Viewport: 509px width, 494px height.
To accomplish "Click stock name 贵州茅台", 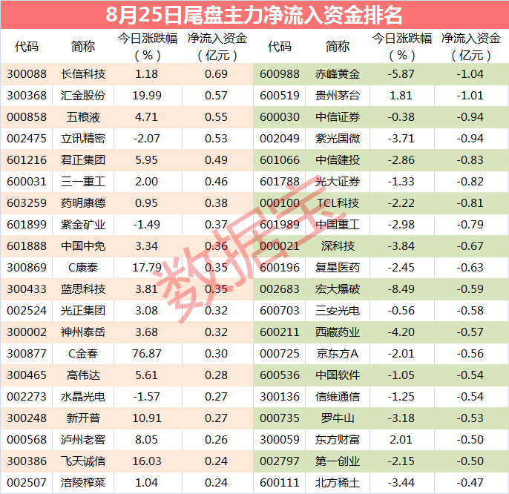I will tap(338, 96).
